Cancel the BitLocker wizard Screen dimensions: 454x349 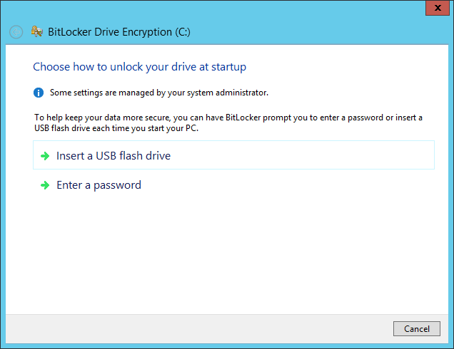point(417,329)
